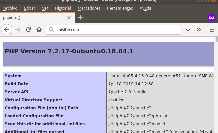The image size is (218, 133).
Task: Show more toolbar tools overflow
Action: click(199, 30)
